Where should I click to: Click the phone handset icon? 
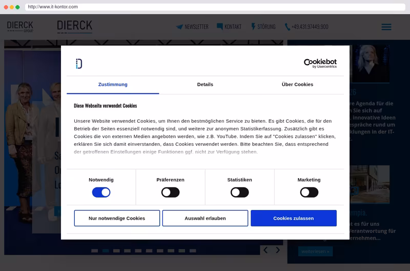click(287, 27)
